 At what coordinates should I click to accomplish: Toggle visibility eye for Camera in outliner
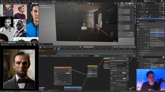point(162,17)
